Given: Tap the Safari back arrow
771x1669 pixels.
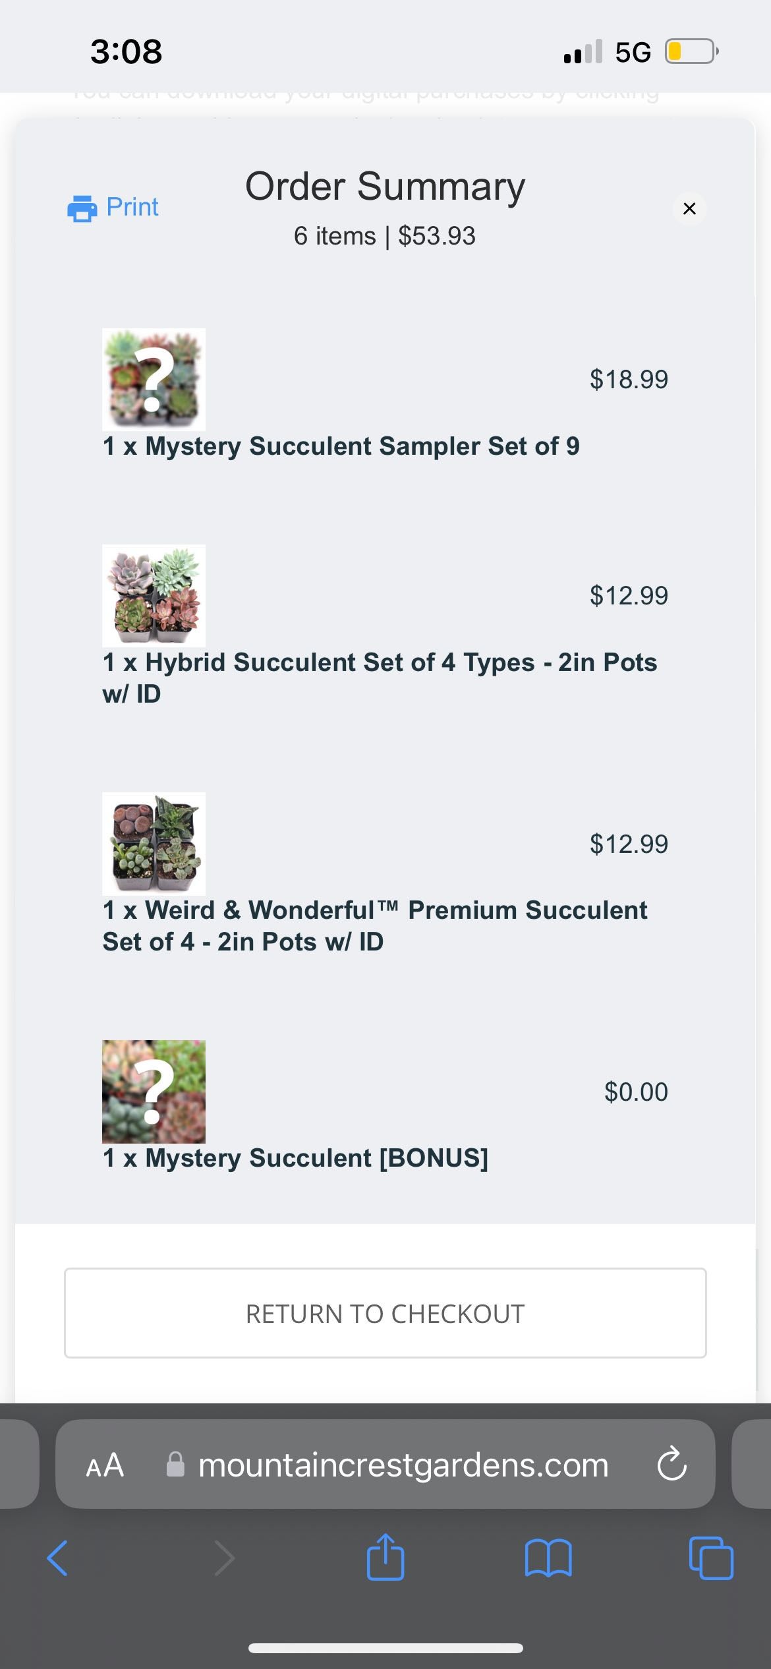Looking at the screenshot, I should [58, 1558].
